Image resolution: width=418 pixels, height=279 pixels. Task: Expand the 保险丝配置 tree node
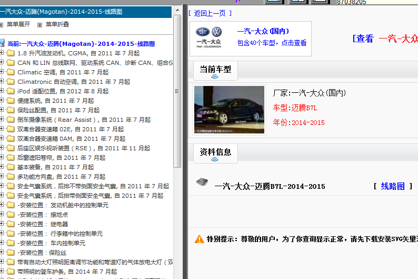[2, 110]
